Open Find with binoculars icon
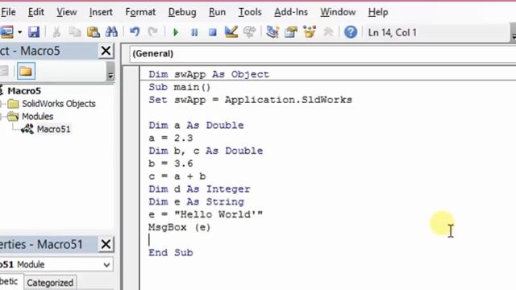Screen dimensions: 516x290 click(111, 32)
